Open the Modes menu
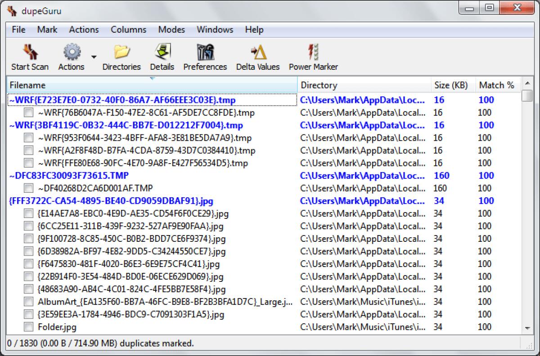 171,30
